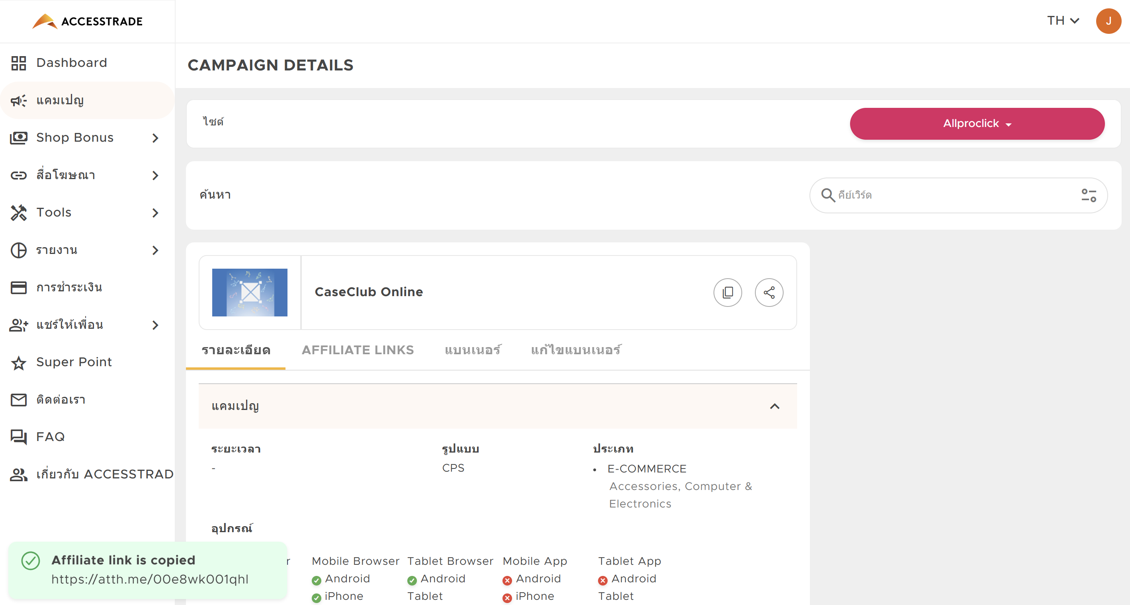The height and width of the screenshot is (605, 1130).
Task: Open การชำระเงิน payment page
Action: click(88, 288)
